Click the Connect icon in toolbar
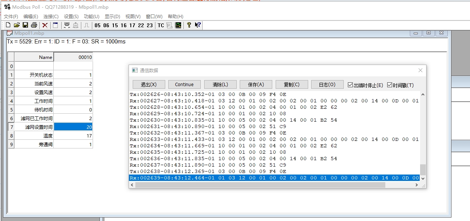This screenshot has height=221, width=470. point(67,25)
